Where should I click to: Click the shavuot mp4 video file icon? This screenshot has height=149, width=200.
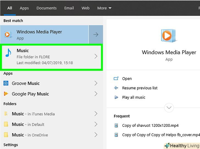coord(116,125)
